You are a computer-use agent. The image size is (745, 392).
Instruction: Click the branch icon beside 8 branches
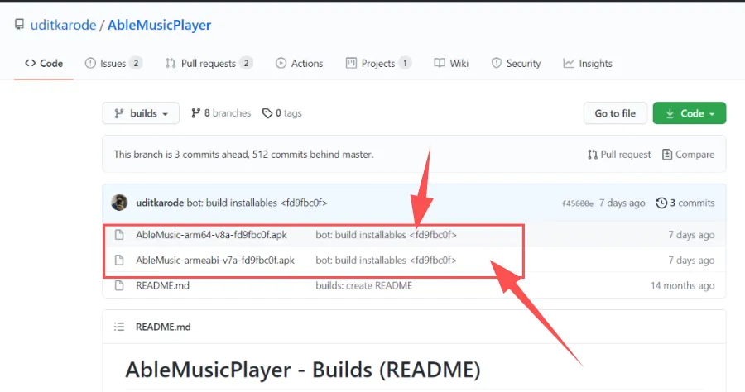click(195, 113)
